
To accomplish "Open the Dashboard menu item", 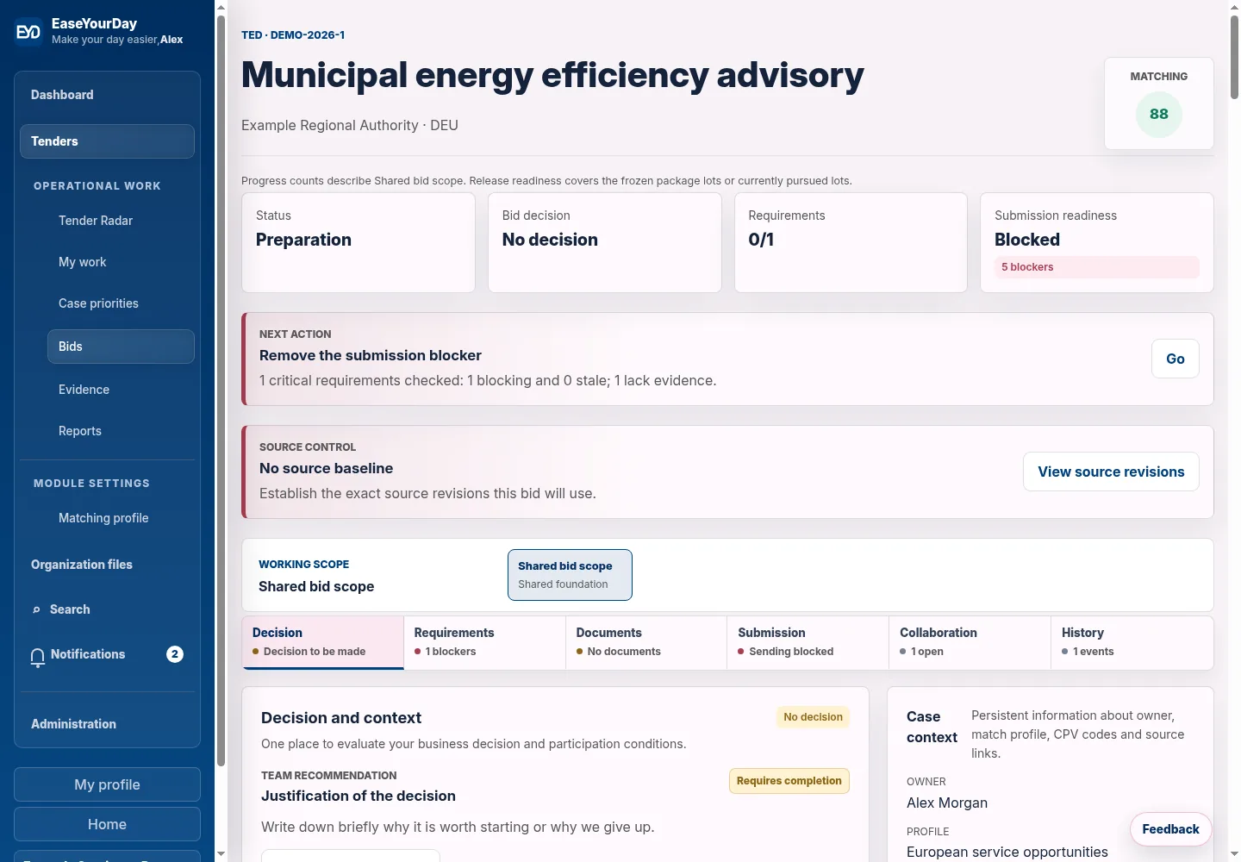I will click(107, 95).
